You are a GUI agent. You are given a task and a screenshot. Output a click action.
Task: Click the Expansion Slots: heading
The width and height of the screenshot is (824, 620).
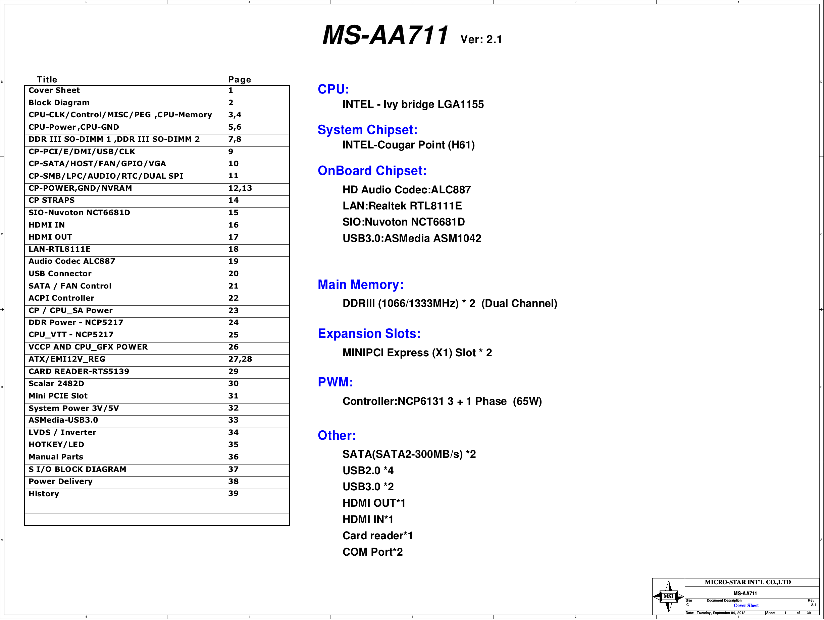(369, 333)
